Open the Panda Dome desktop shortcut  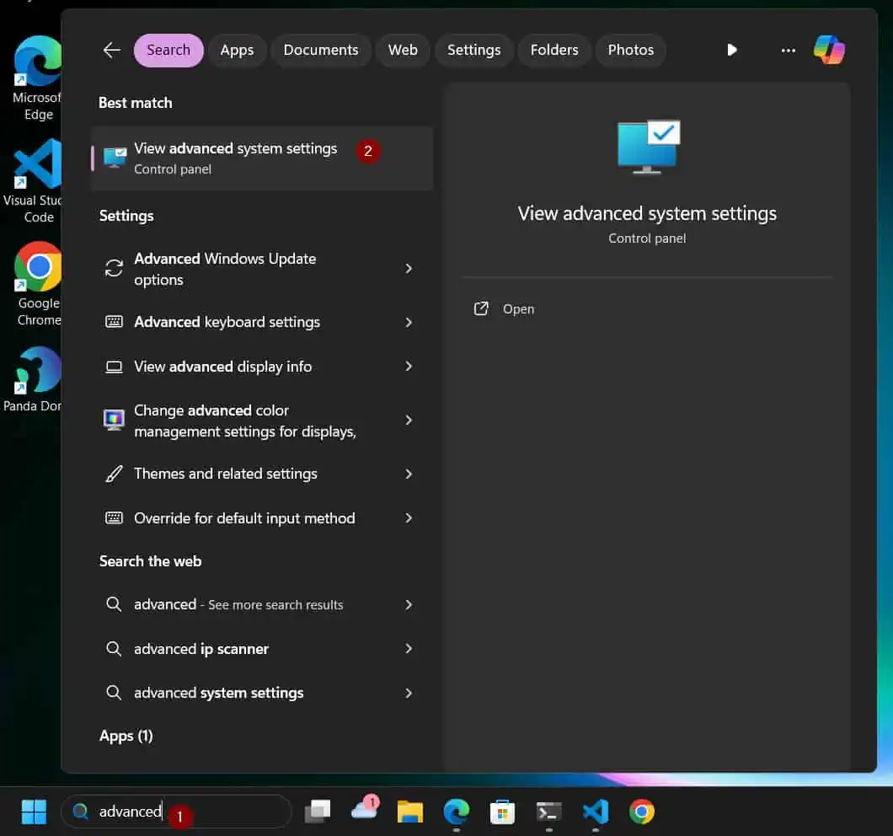33,379
